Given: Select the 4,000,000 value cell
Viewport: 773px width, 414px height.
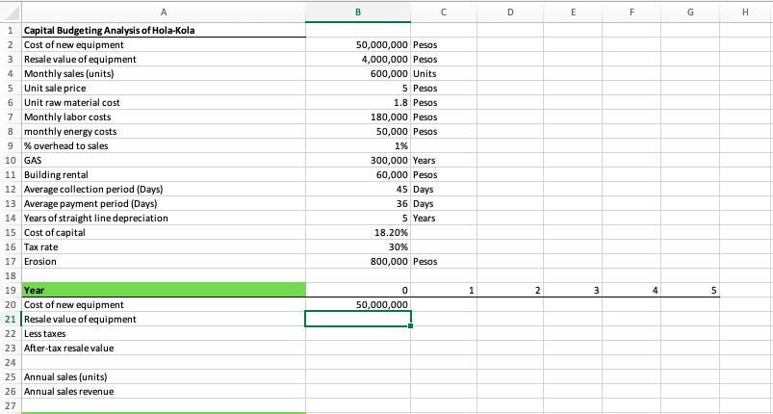Looking at the screenshot, I should (358, 59).
